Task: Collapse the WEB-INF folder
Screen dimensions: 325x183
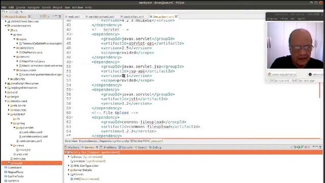Action: [x=9, y=114]
